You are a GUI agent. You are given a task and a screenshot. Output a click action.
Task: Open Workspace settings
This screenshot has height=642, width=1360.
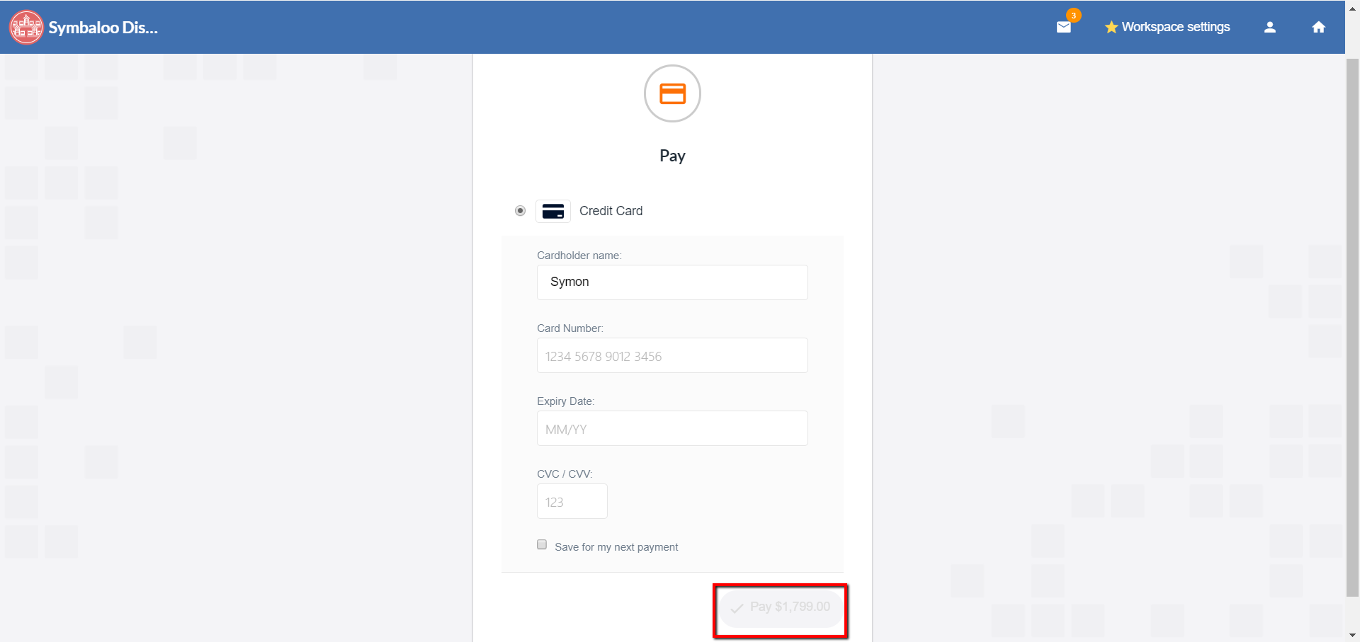(x=1167, y=27)
